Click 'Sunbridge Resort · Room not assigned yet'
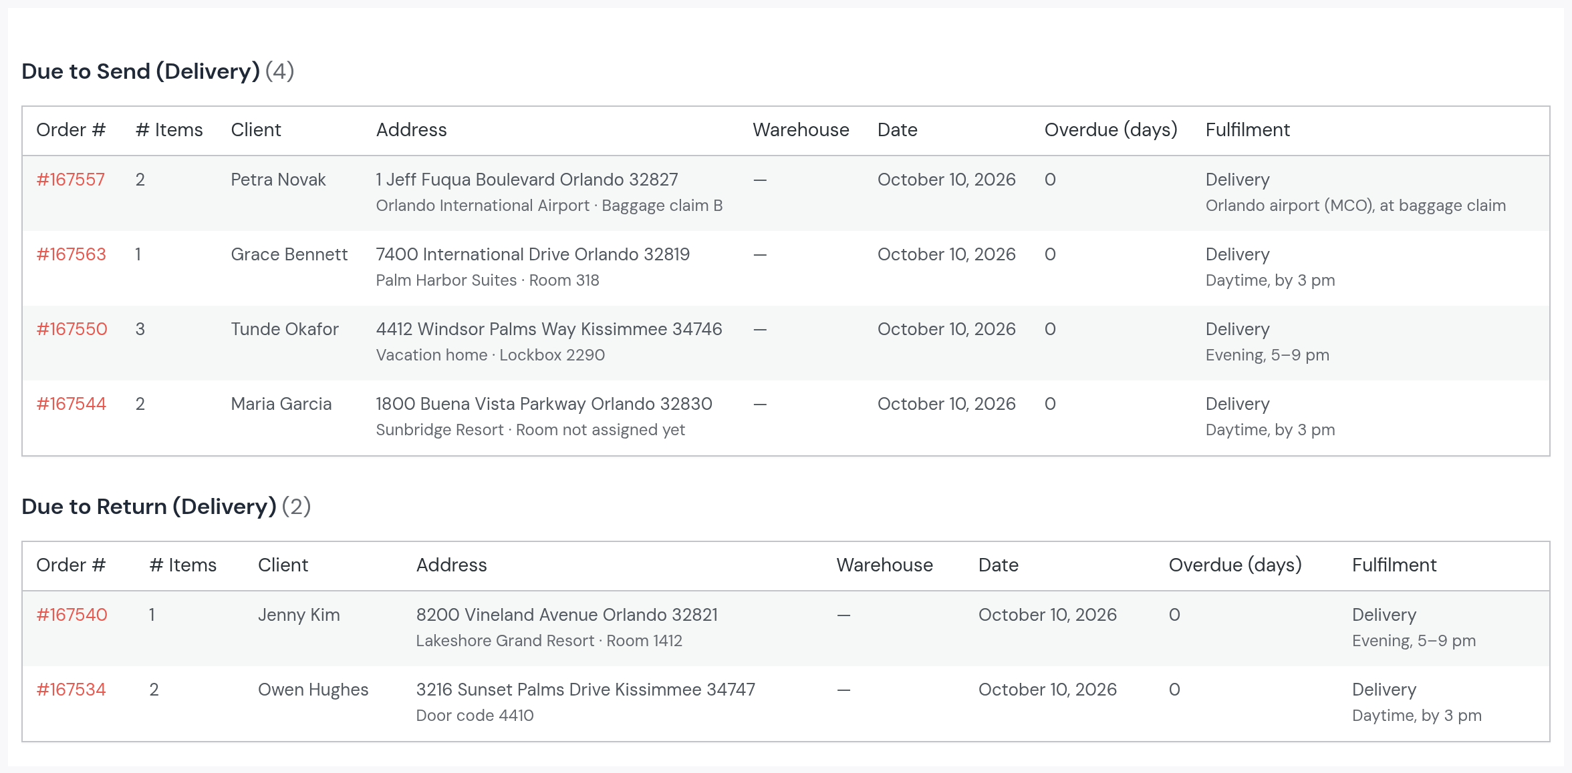 (x=530, y=430)
